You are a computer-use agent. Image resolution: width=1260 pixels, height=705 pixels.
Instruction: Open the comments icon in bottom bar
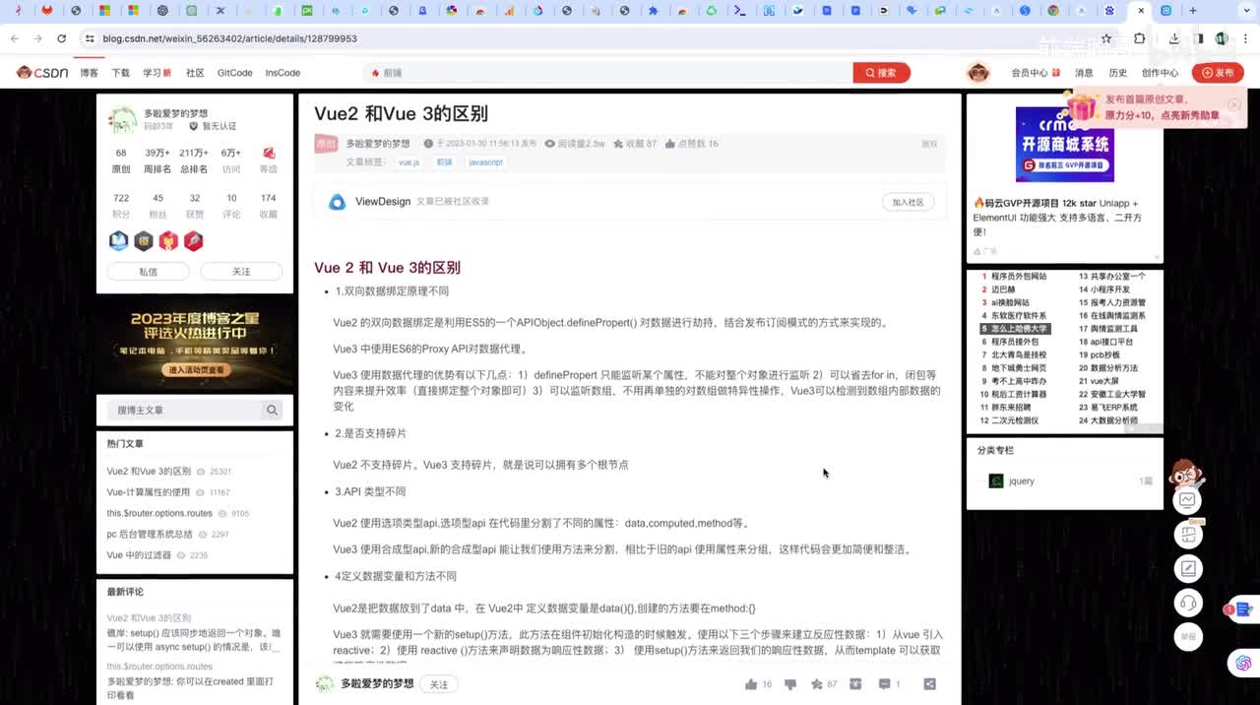(884, 684)
